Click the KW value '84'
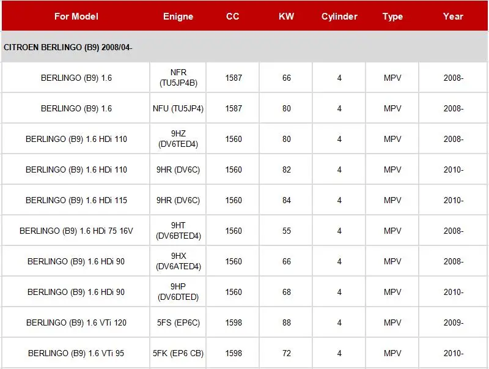 tap(286, 200)
